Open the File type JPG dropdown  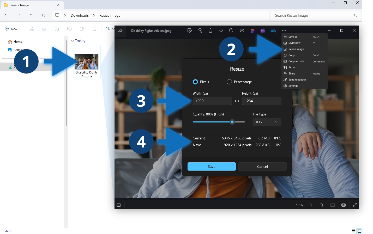[267, 122]
